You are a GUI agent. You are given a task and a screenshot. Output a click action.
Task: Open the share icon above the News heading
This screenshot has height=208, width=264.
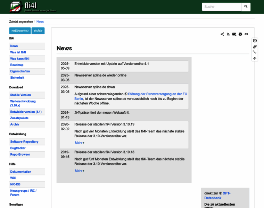coord(222,34)
